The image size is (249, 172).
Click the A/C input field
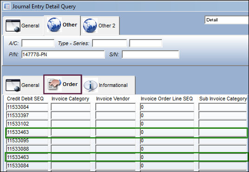click(x=38, y=43)
